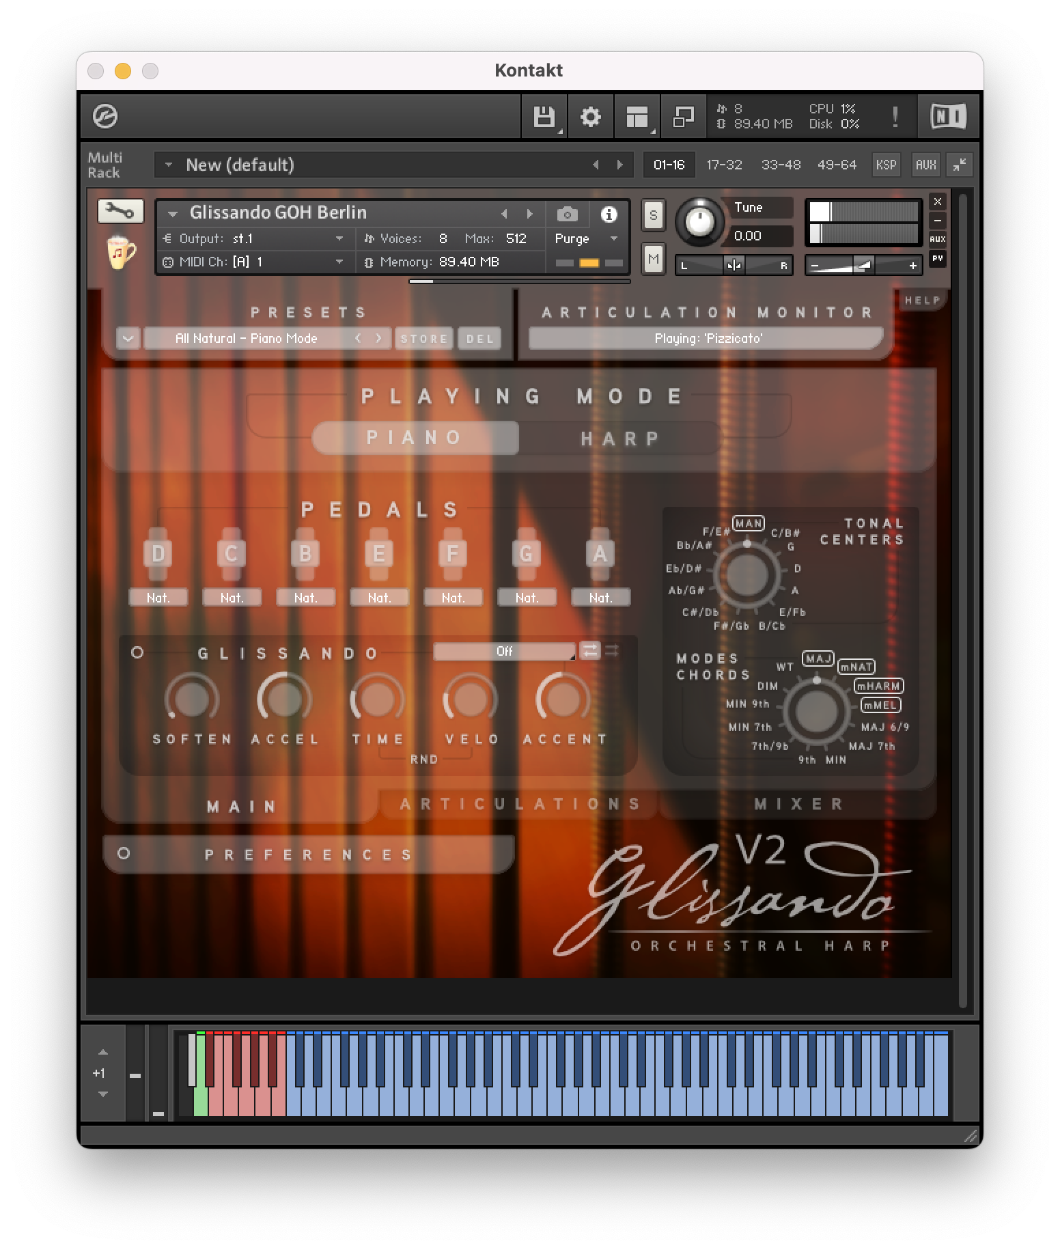Viewport: 1060px width, 1250px height.
Task: Show instrument info with the i icon
Action: [x=609, y=214]
